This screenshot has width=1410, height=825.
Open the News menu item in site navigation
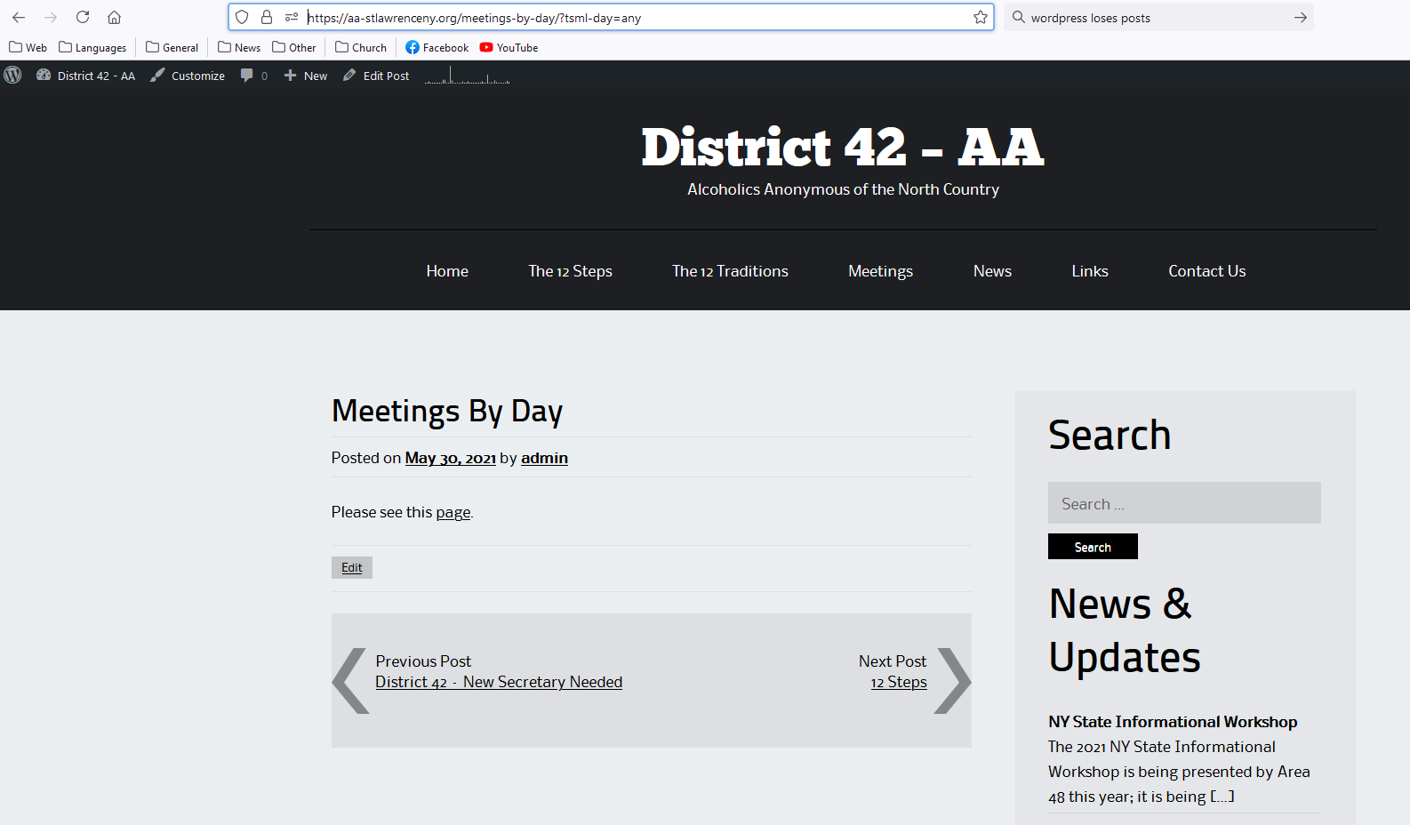(x=992, y=271)
